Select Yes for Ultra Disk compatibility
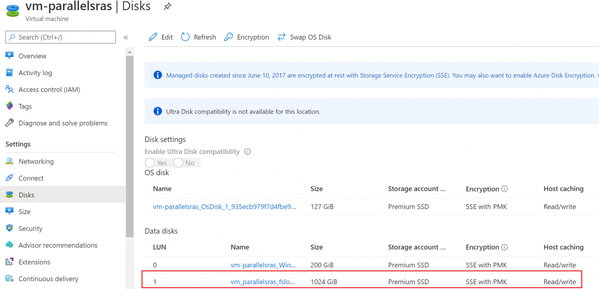Viewport: 599px width, 289px height. (x=150, y=162)
